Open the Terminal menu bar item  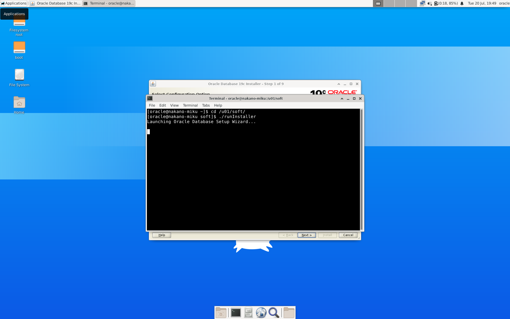(190, 106)
